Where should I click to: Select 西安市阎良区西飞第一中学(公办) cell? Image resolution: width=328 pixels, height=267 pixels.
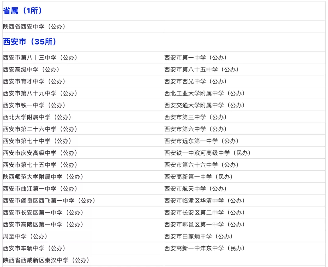tap(83, 200)
